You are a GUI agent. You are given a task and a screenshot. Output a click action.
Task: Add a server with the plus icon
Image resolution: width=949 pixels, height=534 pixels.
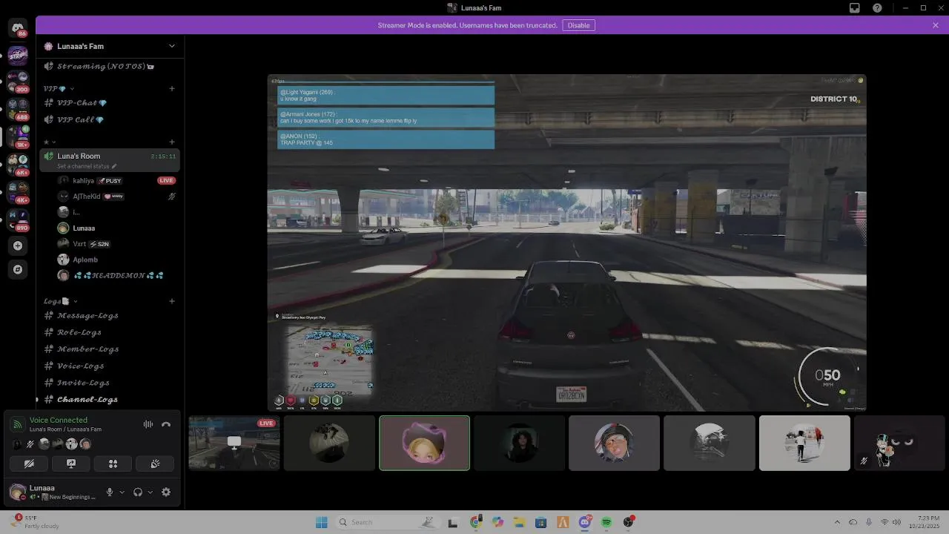coord(18,245)
